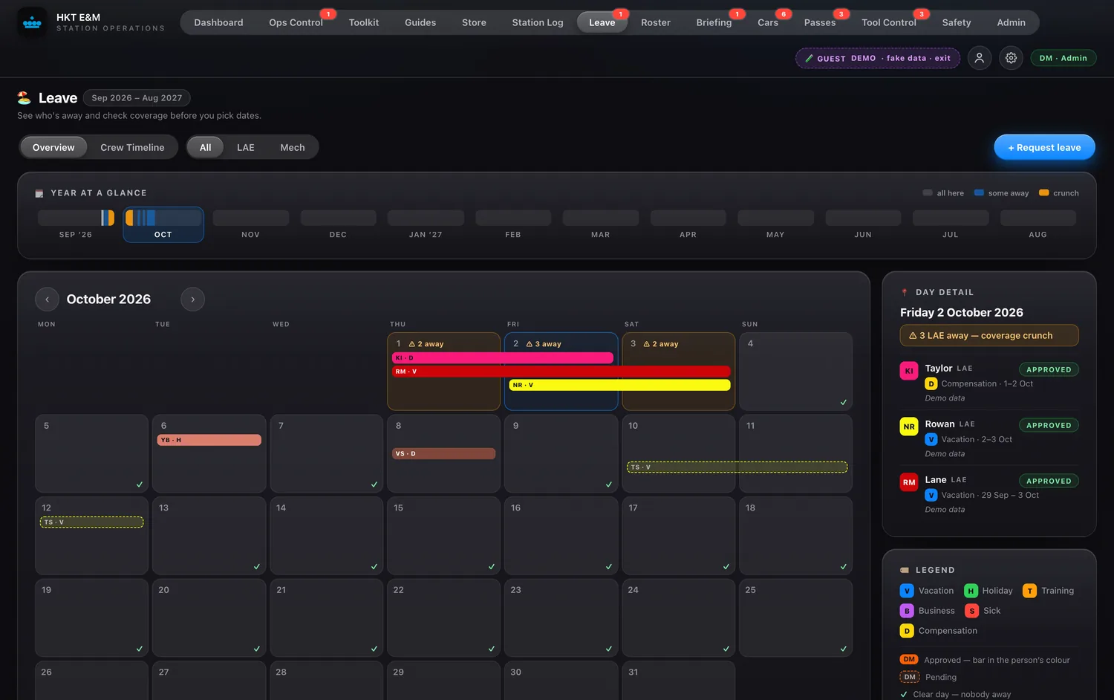Click the pink KI D leave bar

[x=502, y=358]
